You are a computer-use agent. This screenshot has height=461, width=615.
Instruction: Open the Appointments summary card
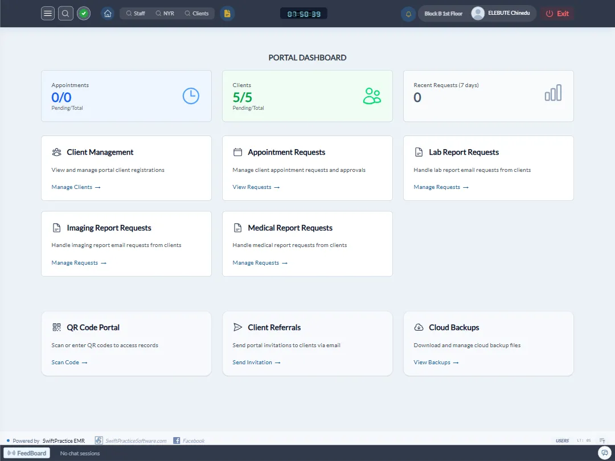tap(126, 96)
